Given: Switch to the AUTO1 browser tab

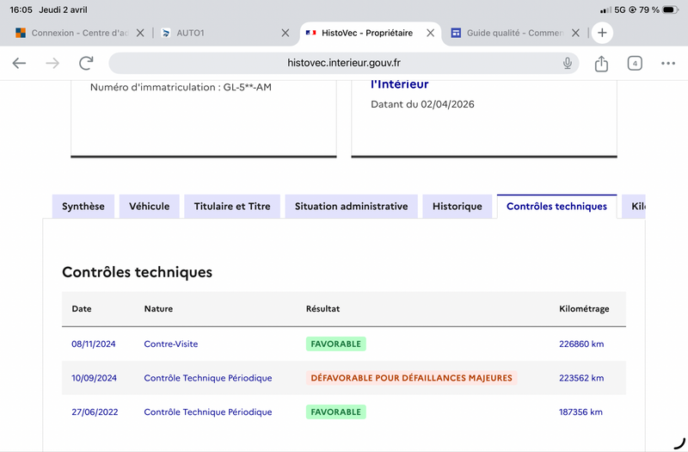Looking at the screenshot, I should 219,33.
